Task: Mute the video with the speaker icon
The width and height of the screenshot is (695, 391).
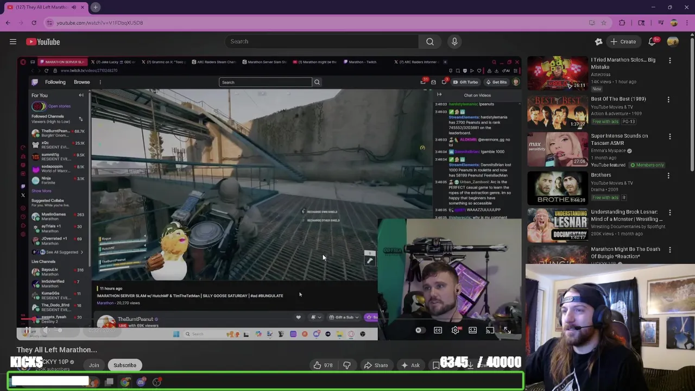Action: (46, 331)
